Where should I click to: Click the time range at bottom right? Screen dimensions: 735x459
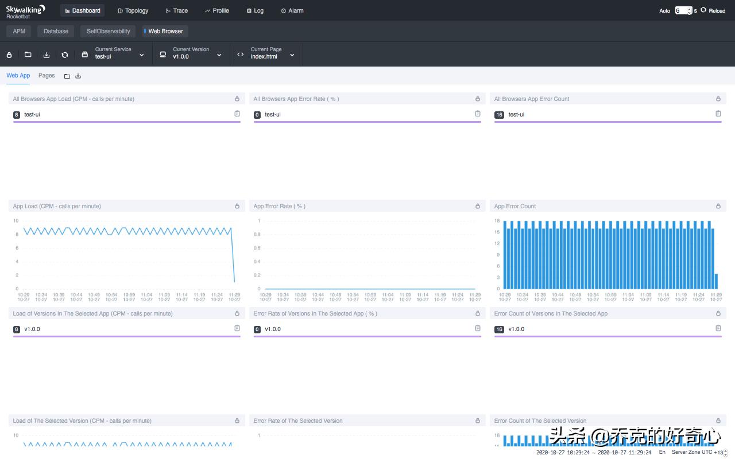point(593,453)
